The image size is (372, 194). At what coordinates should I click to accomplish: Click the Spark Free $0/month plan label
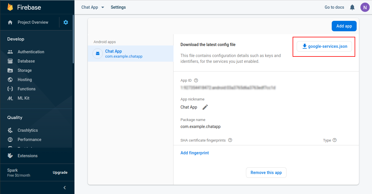click(x=19, y=173)
